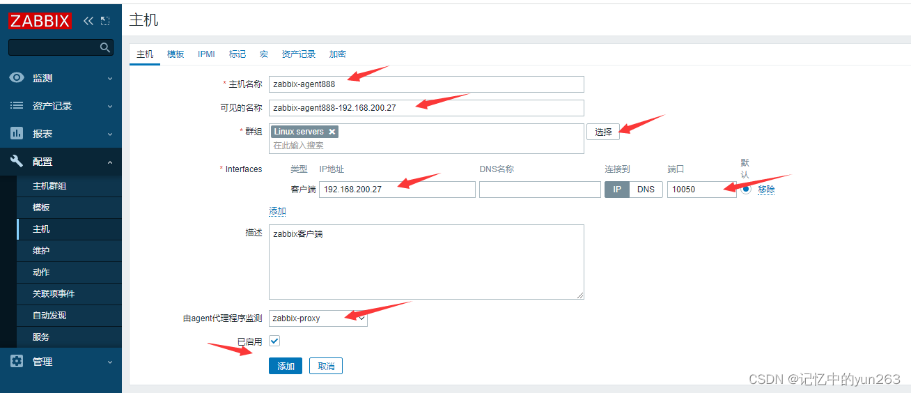
Task: Open 服务 in sidebar
Action: (x=69, y=337)
